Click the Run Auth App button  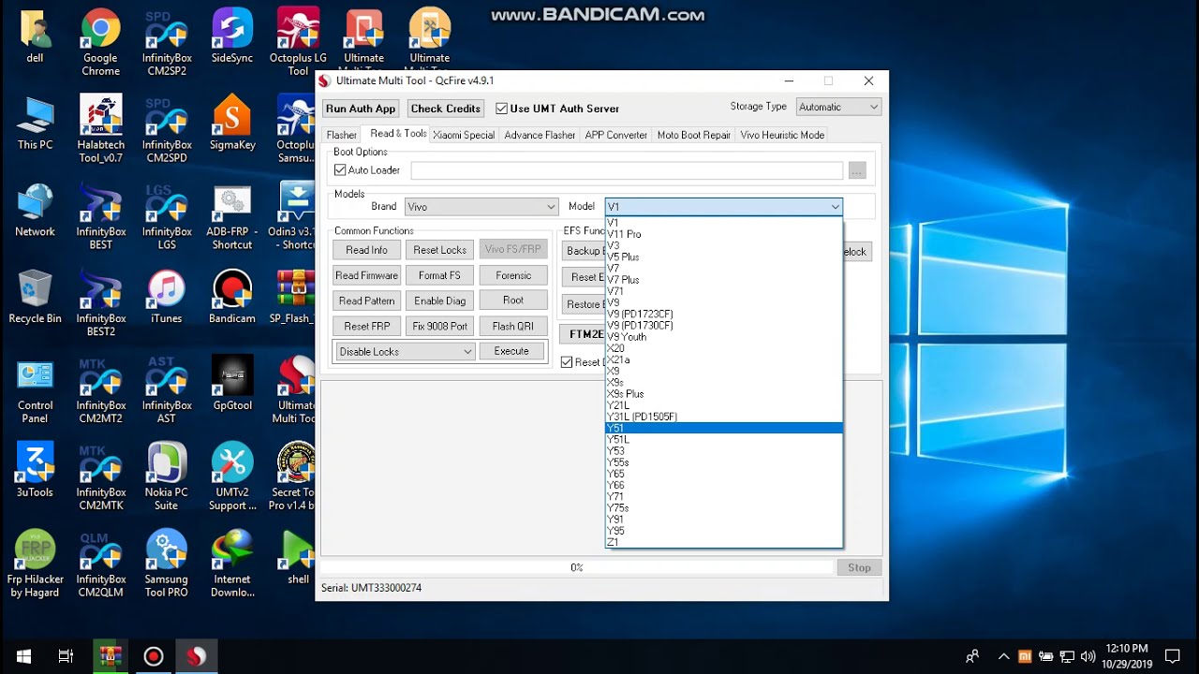click(x=361, y=109)
